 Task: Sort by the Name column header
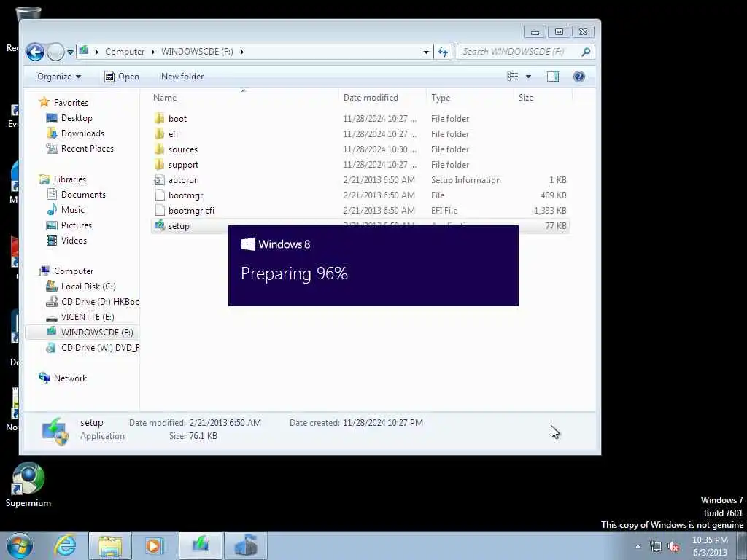point(165,98)
